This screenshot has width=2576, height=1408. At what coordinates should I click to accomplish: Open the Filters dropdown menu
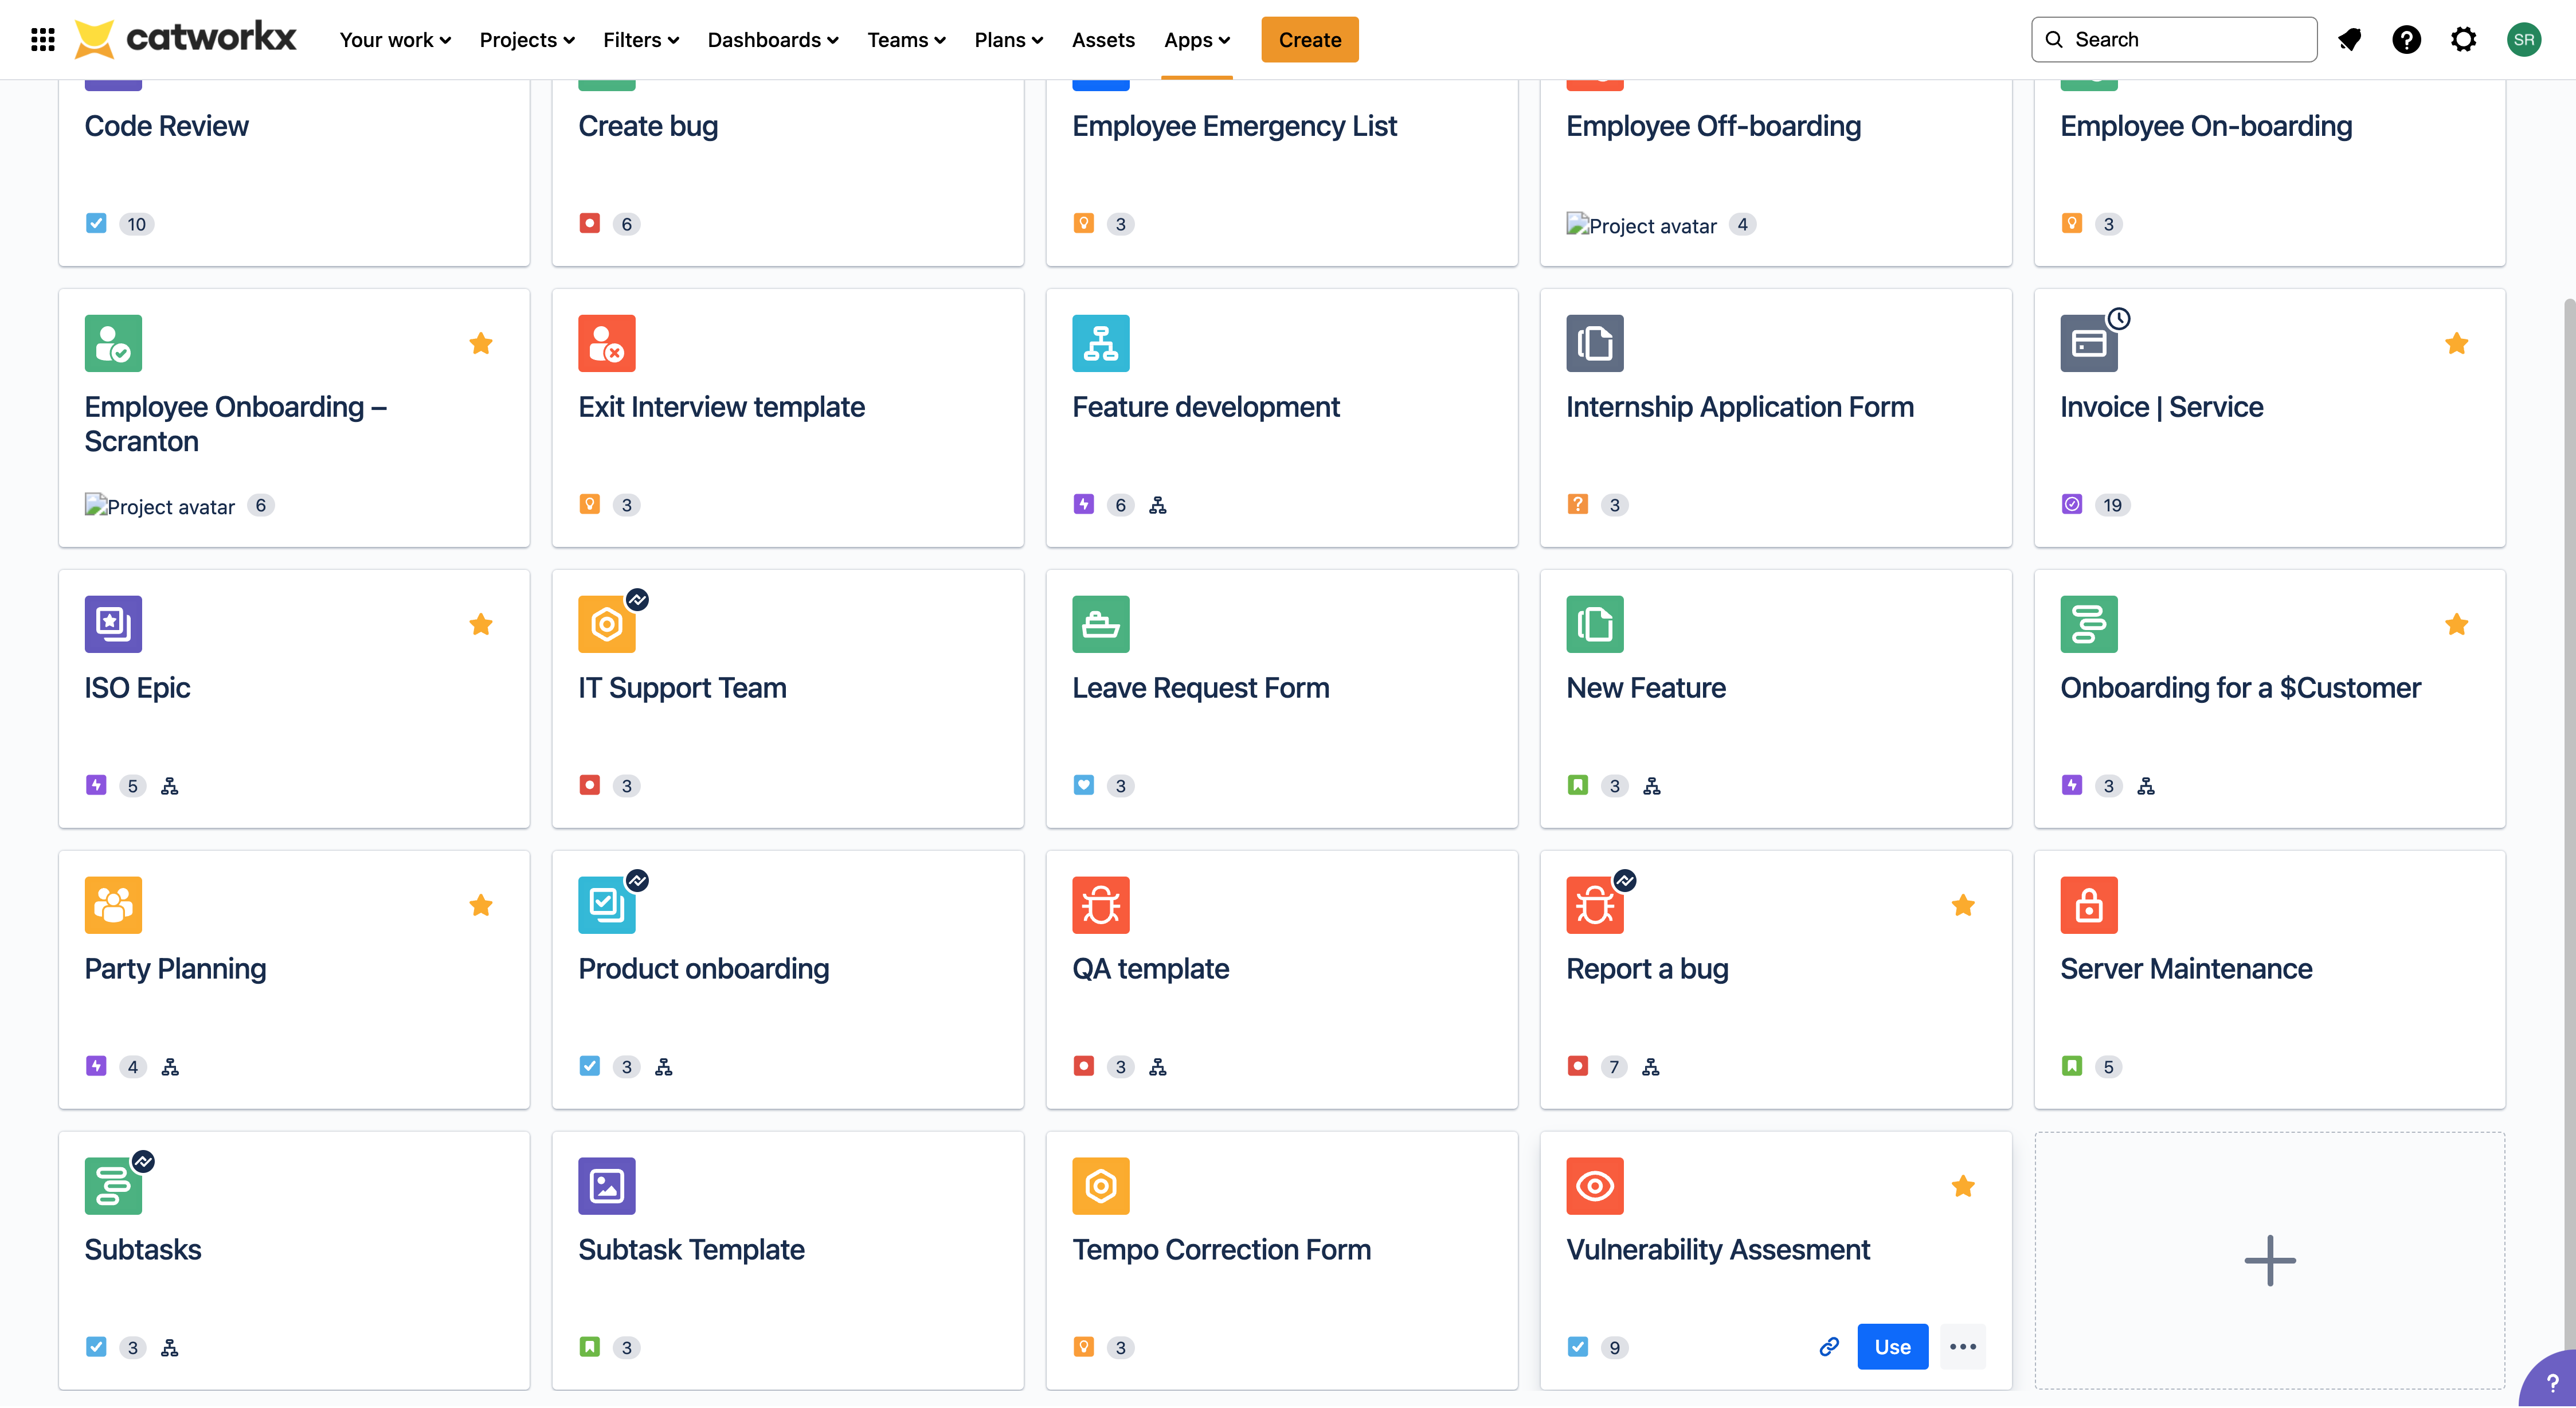641,40
